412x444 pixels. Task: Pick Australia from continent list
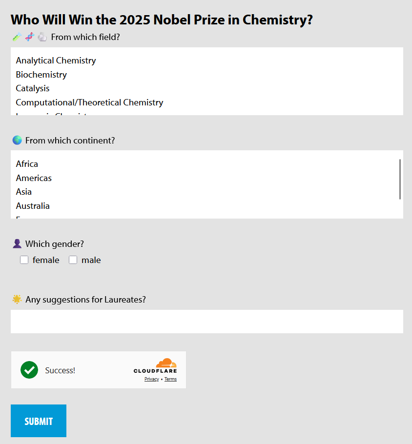33,206
